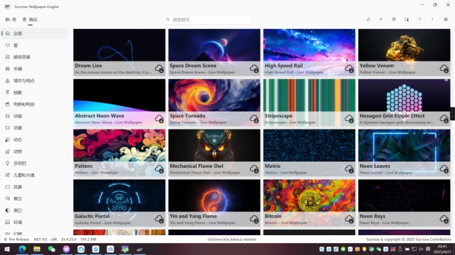The image size is (455, 255).
Task: Click the Sucrose copyright notice text
Action: [408, 239]
